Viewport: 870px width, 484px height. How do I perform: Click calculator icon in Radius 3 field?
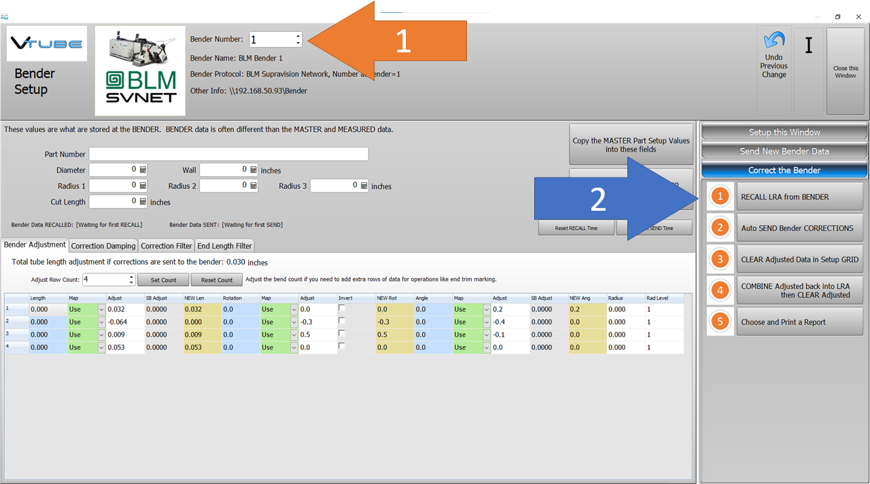(x=364, y=186)
